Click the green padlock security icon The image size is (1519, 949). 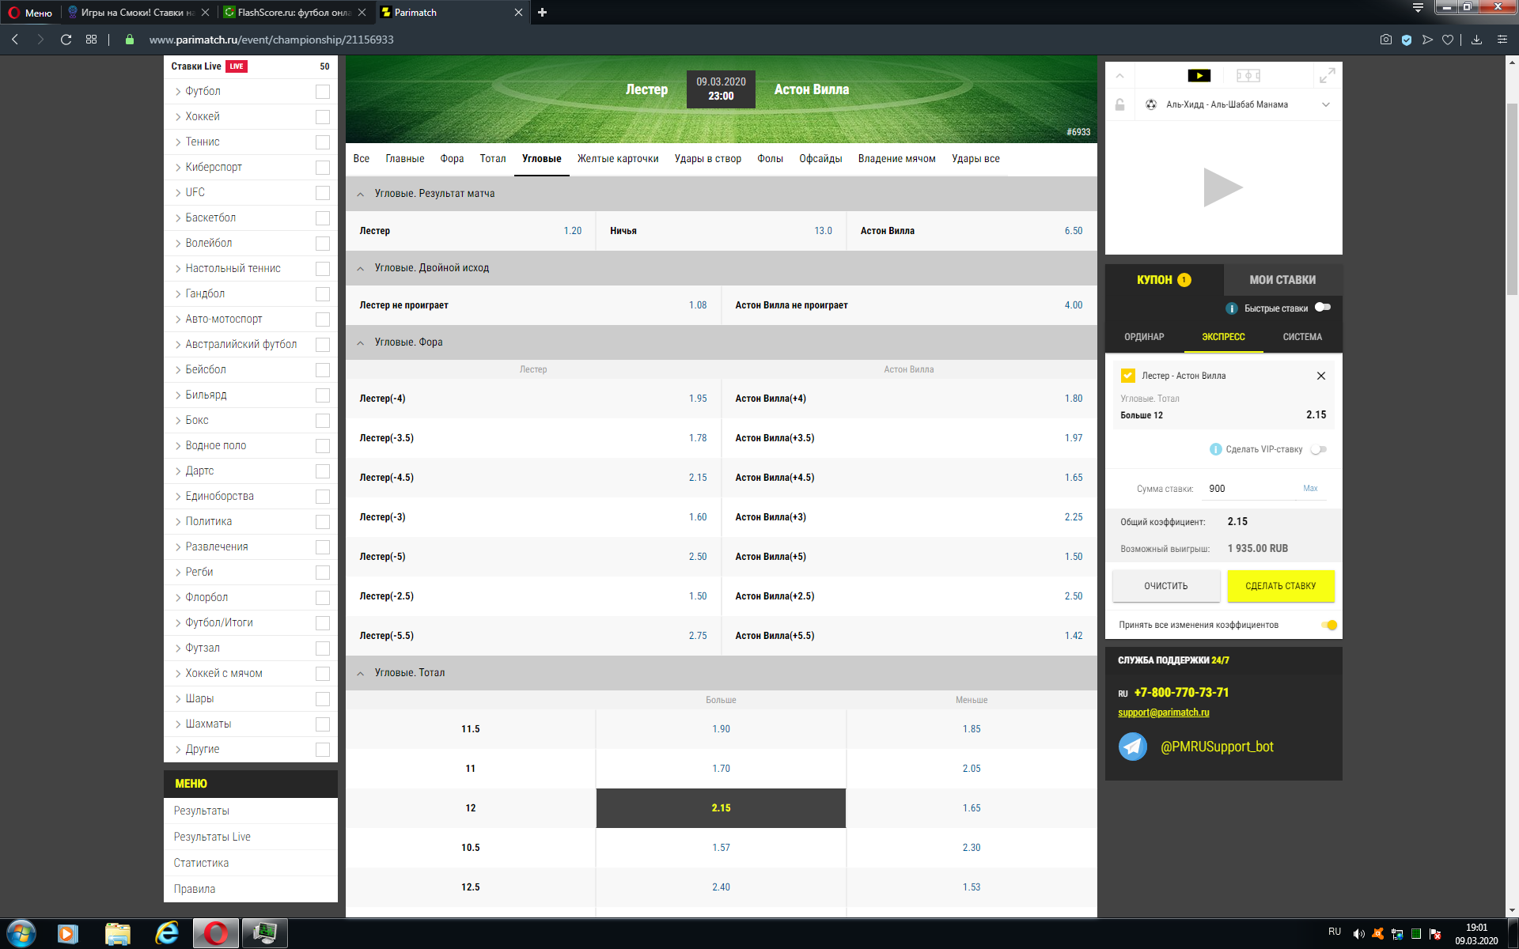[x=130, y=40]
